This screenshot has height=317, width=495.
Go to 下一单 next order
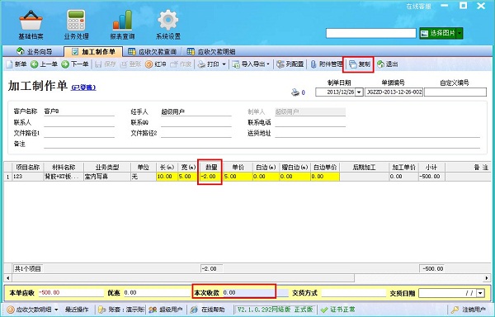(x=75, y=64)
